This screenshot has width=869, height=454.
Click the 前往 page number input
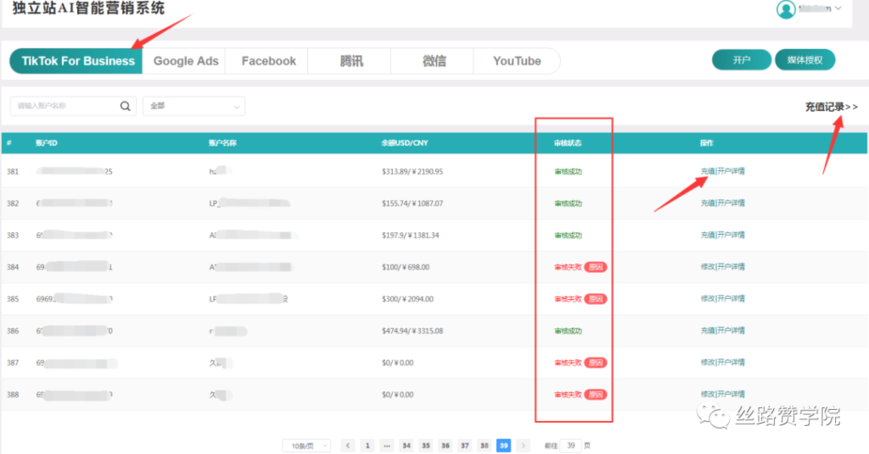pos(570,446)
